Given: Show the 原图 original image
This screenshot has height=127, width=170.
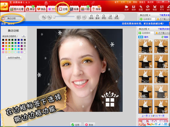Looking at the screenshot, I should (x=104, y=17).
